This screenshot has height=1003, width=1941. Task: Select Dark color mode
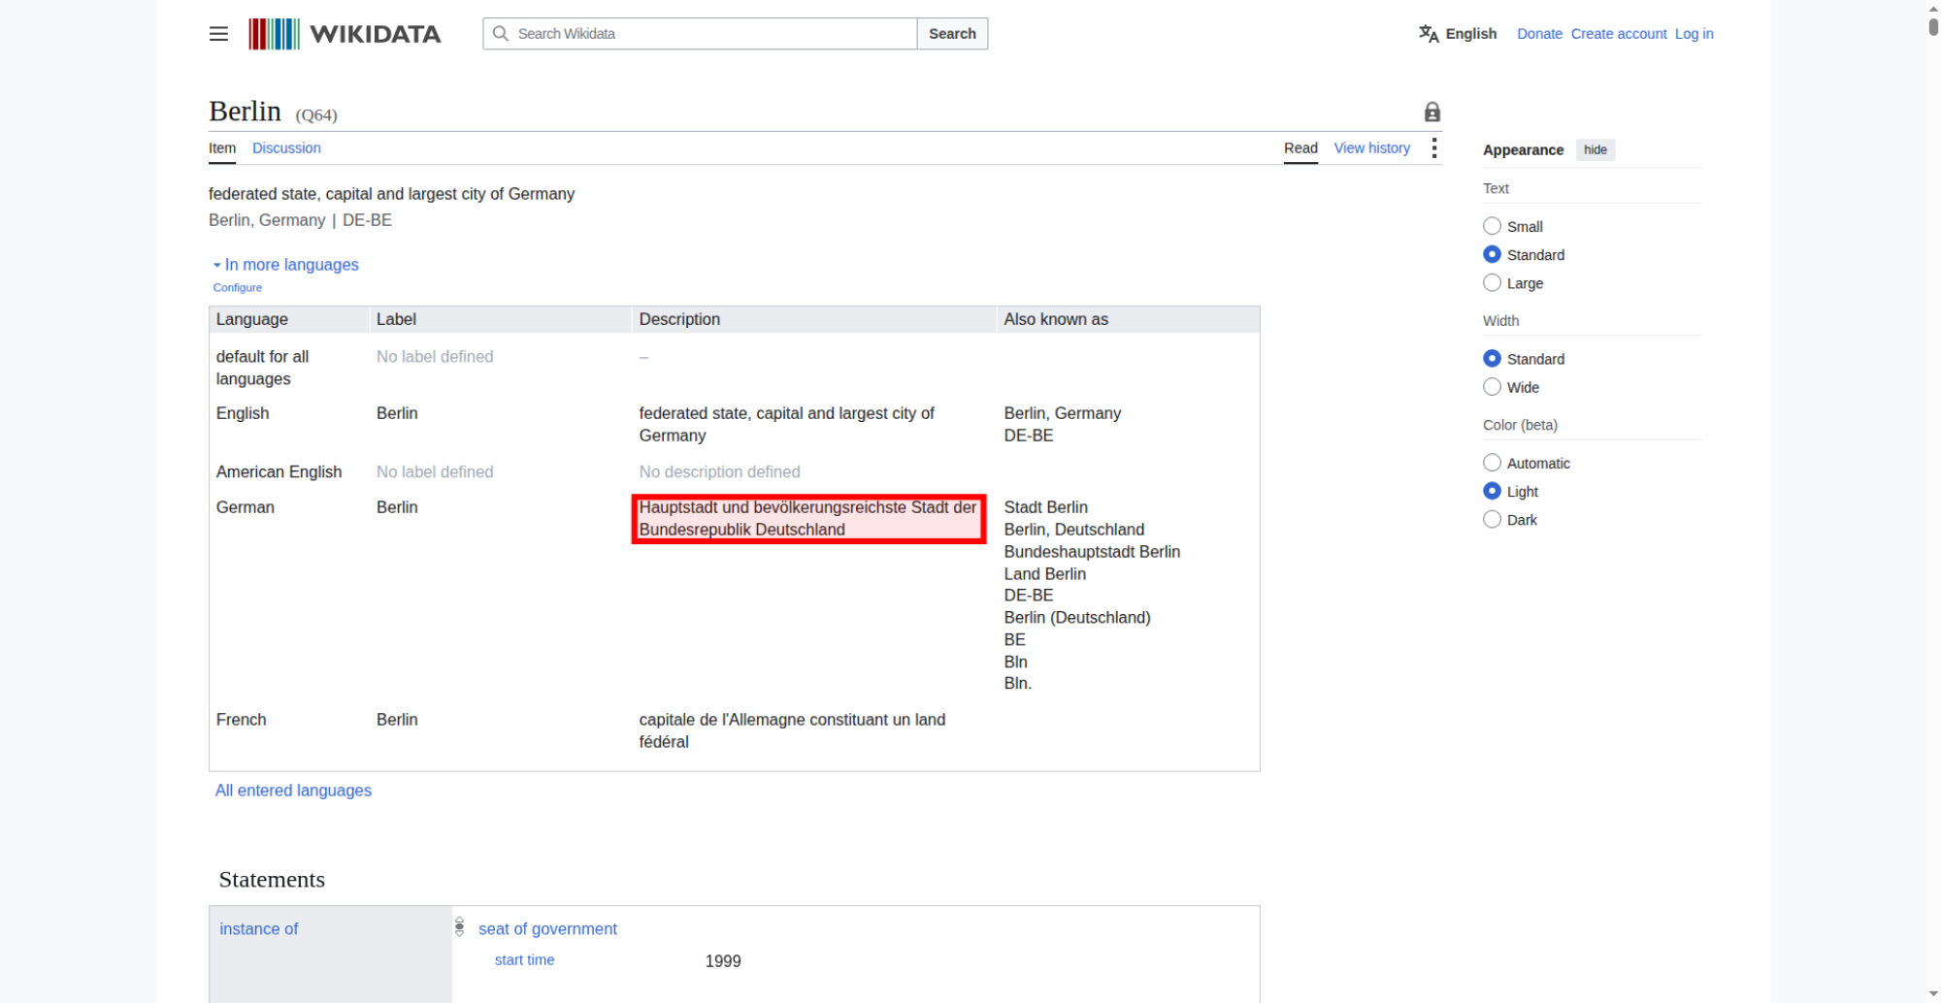(x=1492, y=519)
